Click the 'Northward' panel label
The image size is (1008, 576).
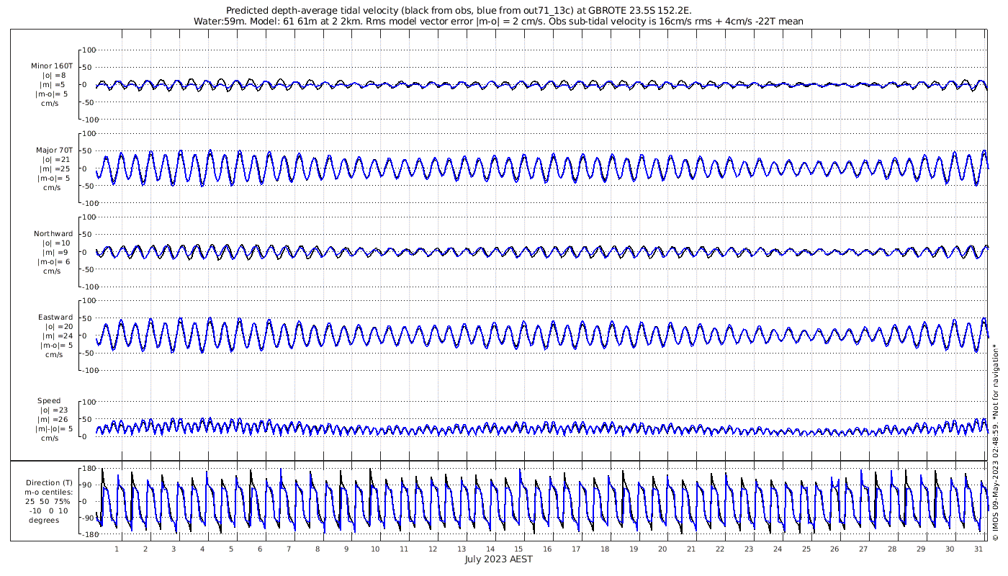click(53, 234)
